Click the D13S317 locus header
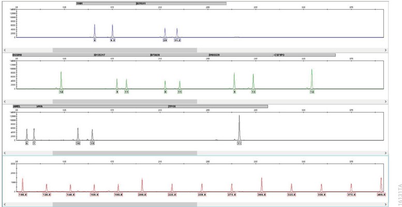 pyautogui.click(x=121, y=55)
